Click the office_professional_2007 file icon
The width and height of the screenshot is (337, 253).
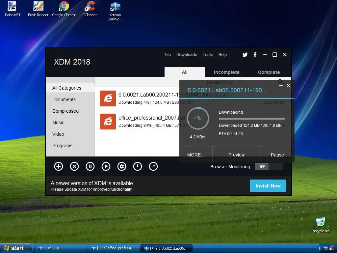pyautogui.click(x=108, y=121)
